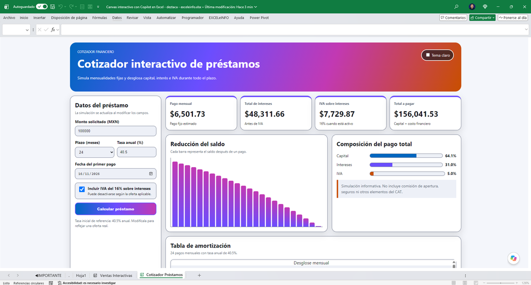Open the Disposición de página tab

tap(69, 18)
